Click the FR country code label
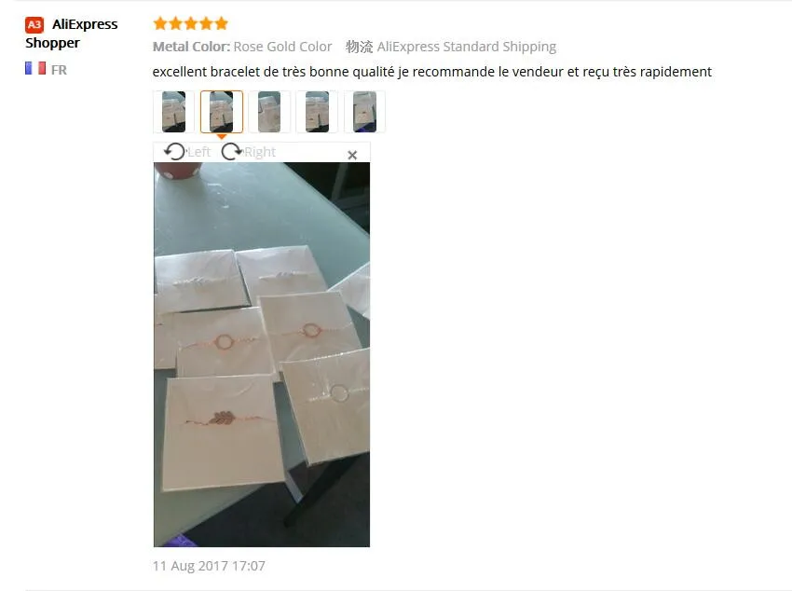The height and width of the screenshot is (591, 792). pyautogui.click(x=59, y=70)
